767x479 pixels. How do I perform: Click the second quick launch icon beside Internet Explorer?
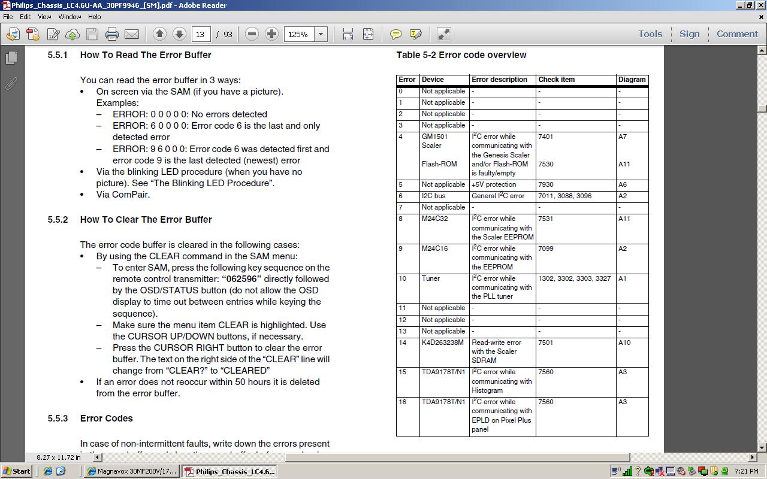pyautogui.click(x=61, y=471)
